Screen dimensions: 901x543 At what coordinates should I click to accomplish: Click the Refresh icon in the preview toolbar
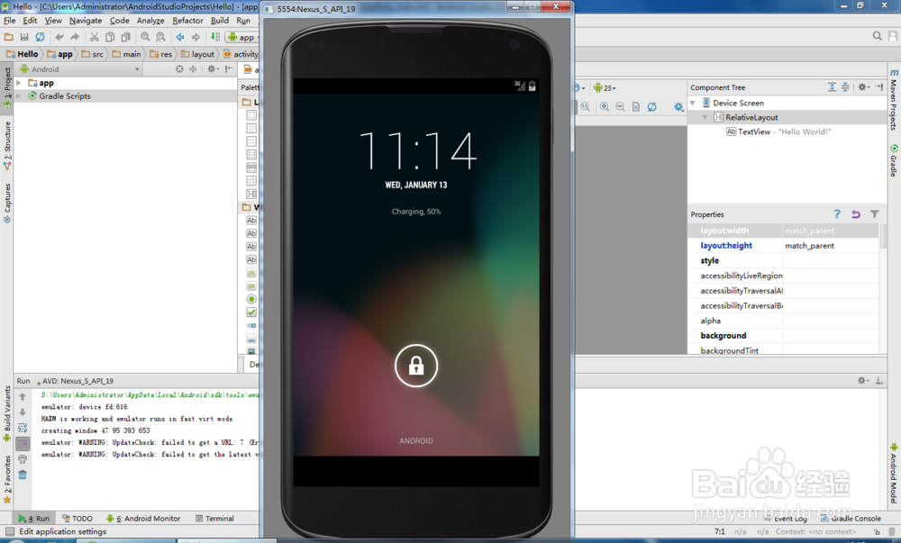(651, 106)
